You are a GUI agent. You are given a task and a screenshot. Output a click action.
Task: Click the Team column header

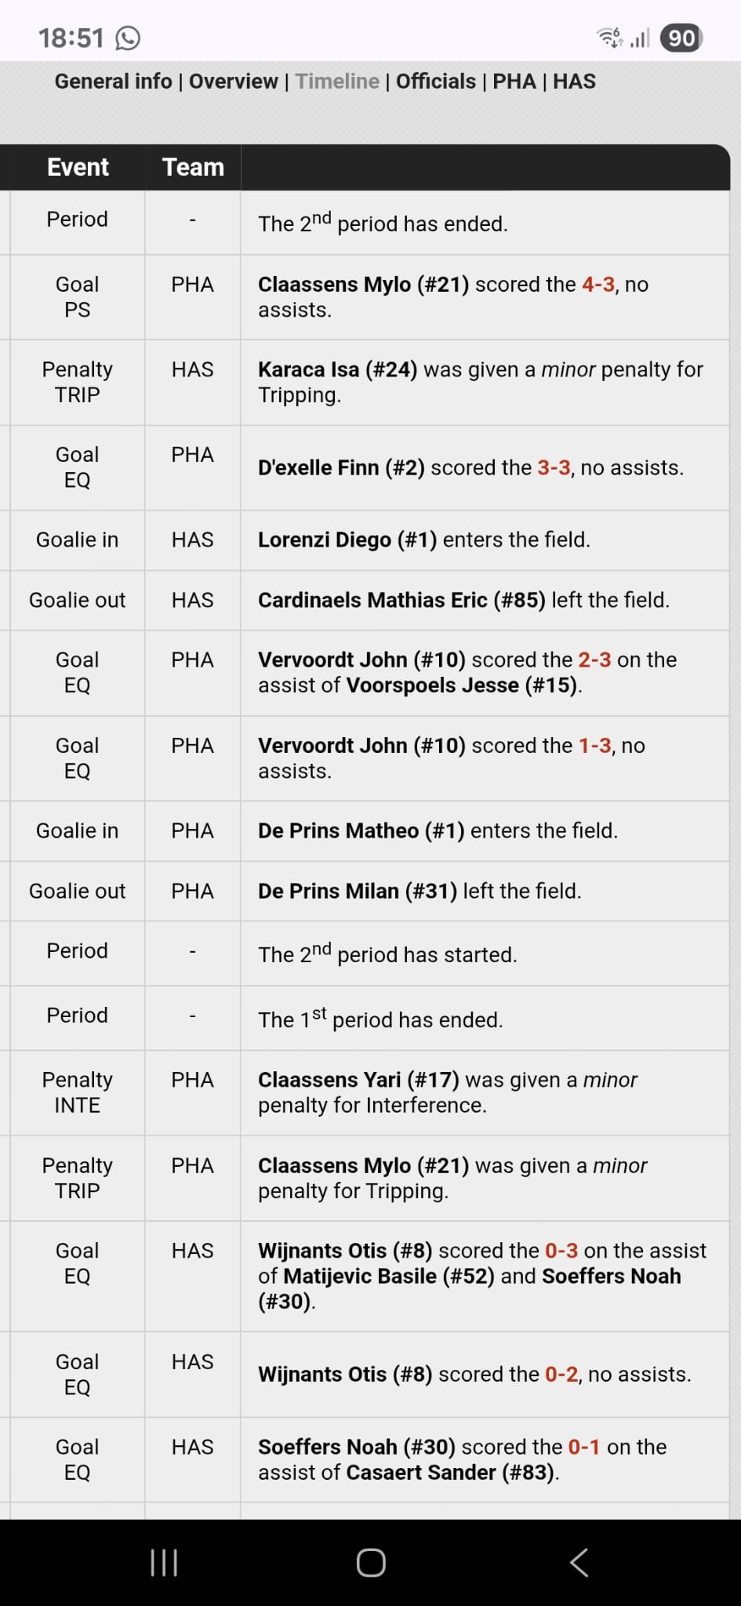pos(193,167)
